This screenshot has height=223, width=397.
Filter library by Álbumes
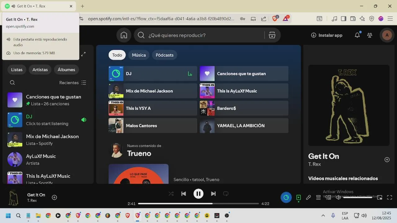coord(66,70)
